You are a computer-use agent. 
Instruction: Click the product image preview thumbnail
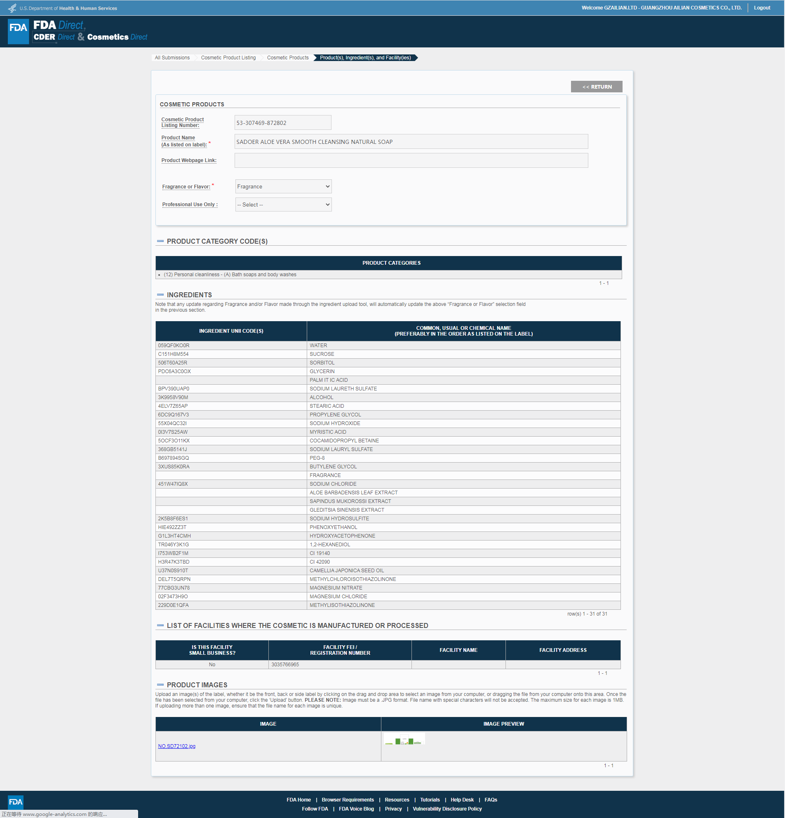click(x=404, y=739)
